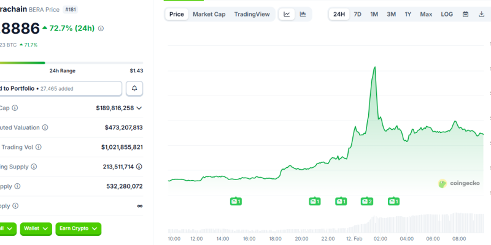Click the 24h Range price bar
Viewport: 491px width, 245px height.
click(71, 62)
